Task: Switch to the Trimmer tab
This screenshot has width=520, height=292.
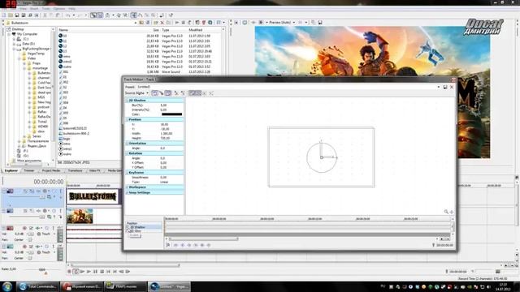Action: tap(29, 170)
